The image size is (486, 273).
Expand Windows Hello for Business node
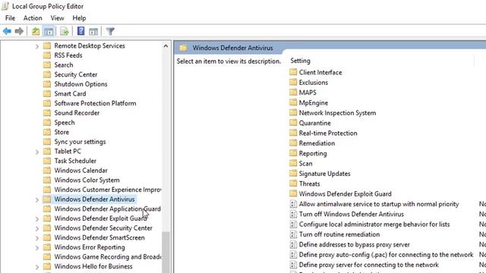coord(37,267)
